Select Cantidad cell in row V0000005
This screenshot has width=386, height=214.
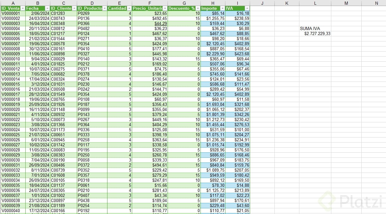(119, 34)
